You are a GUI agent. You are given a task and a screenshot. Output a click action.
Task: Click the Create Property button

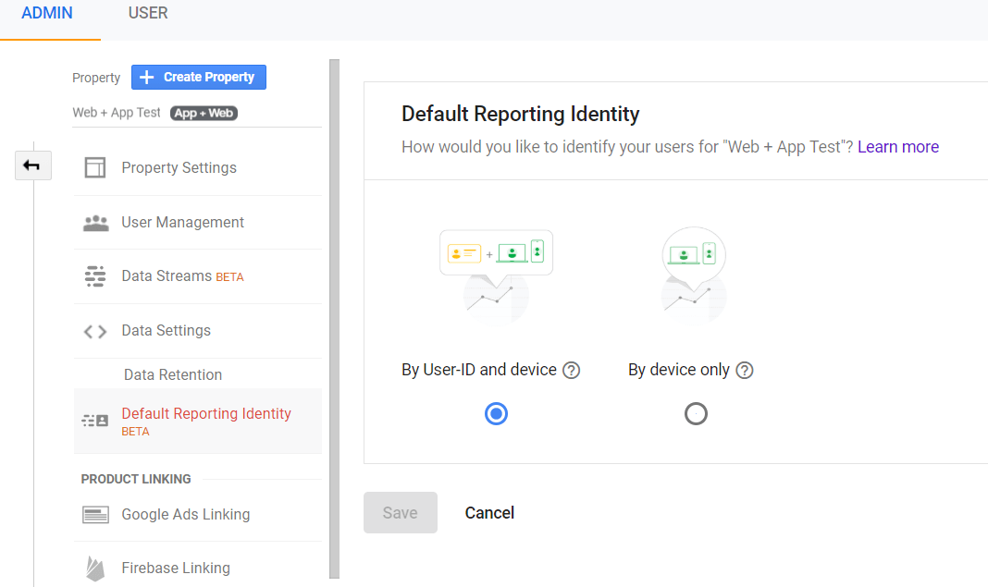[199, 78]
